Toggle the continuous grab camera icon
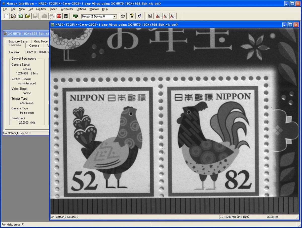The image size is (302, 228). pyautogui.click(x=52, y=16)
